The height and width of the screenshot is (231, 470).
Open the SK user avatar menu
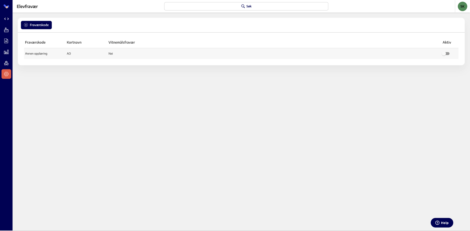click(x=462, y=6)
